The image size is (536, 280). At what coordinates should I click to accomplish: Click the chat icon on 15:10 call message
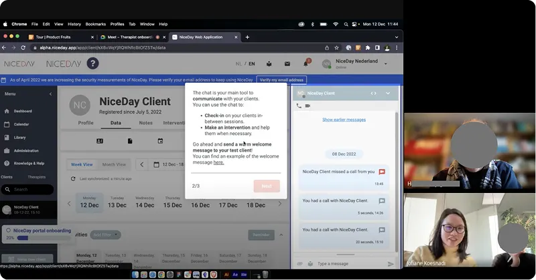[382, 230]
